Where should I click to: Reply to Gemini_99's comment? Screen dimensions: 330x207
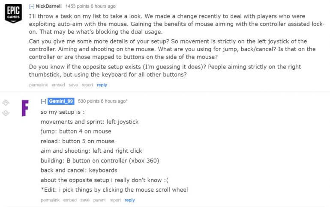pyautogui.click(x=129, y=200)
